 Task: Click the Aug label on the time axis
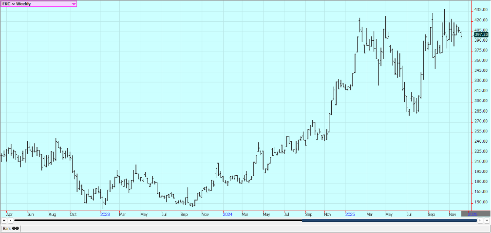[x=53, y=214]
